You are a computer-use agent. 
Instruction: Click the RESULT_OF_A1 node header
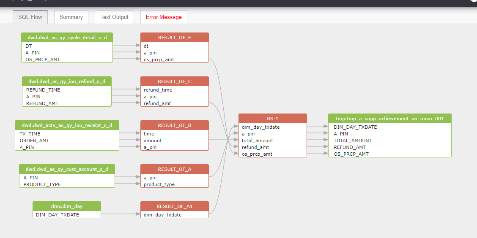175,206
